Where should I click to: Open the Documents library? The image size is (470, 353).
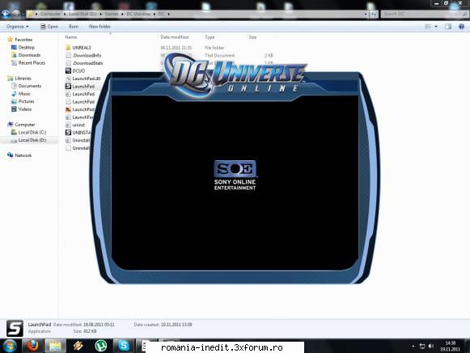(x=26, y=86)
